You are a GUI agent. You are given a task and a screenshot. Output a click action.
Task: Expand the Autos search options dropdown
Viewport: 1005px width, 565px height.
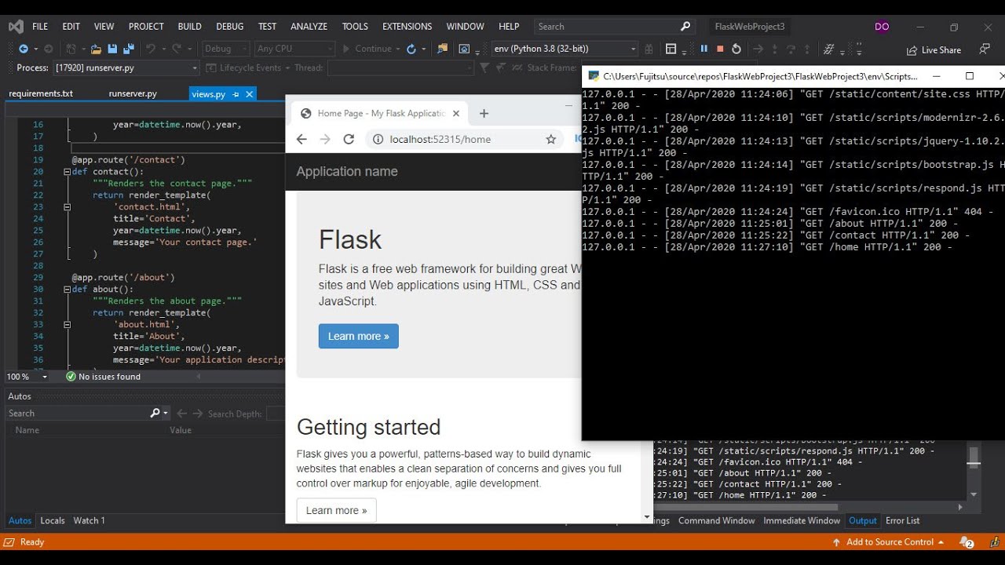[166, 413]
